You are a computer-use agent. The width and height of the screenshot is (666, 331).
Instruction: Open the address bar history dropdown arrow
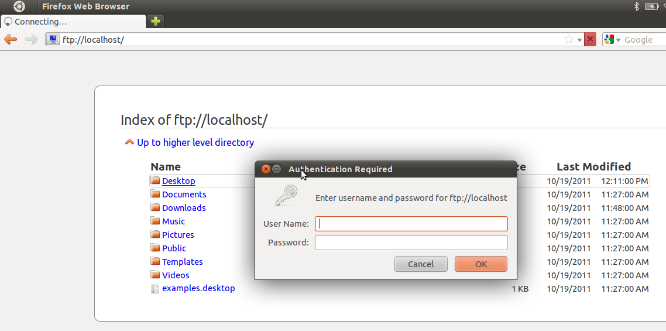pyautogui.click(x=579, y=40)
